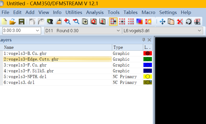Click the yellow swatch for NPTH.drl layer

(148, 77)
